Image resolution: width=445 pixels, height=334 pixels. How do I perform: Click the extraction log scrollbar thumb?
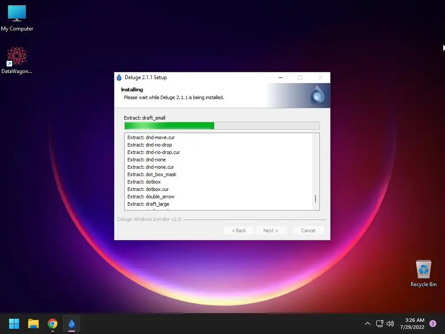click(315, 198)
